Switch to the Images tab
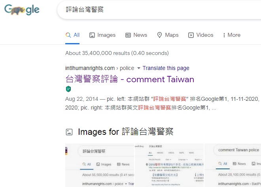The image size is (261, 187). (x=102, y=35)
